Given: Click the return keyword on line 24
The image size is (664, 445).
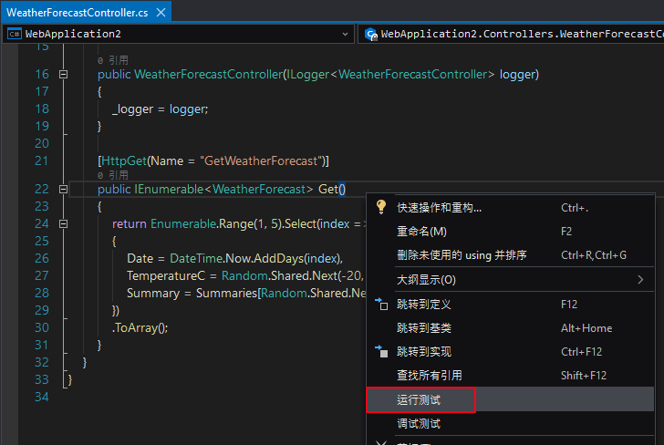Looking at the screenshot, I should pyautogui.click(x=130, y=224).
